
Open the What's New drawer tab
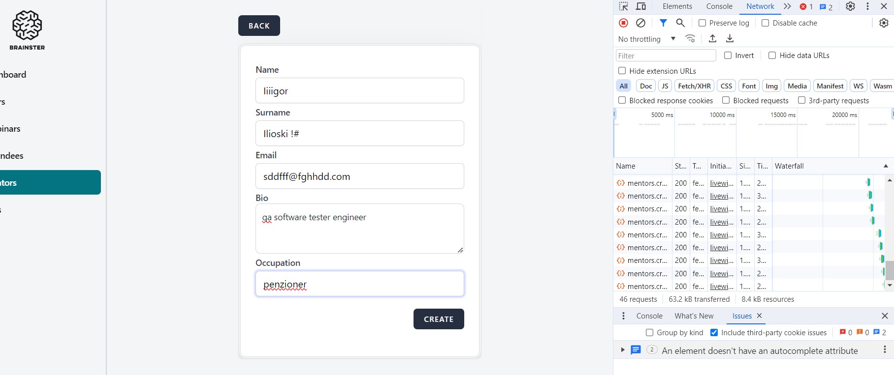pyautogui.click(x=694, y=316)
